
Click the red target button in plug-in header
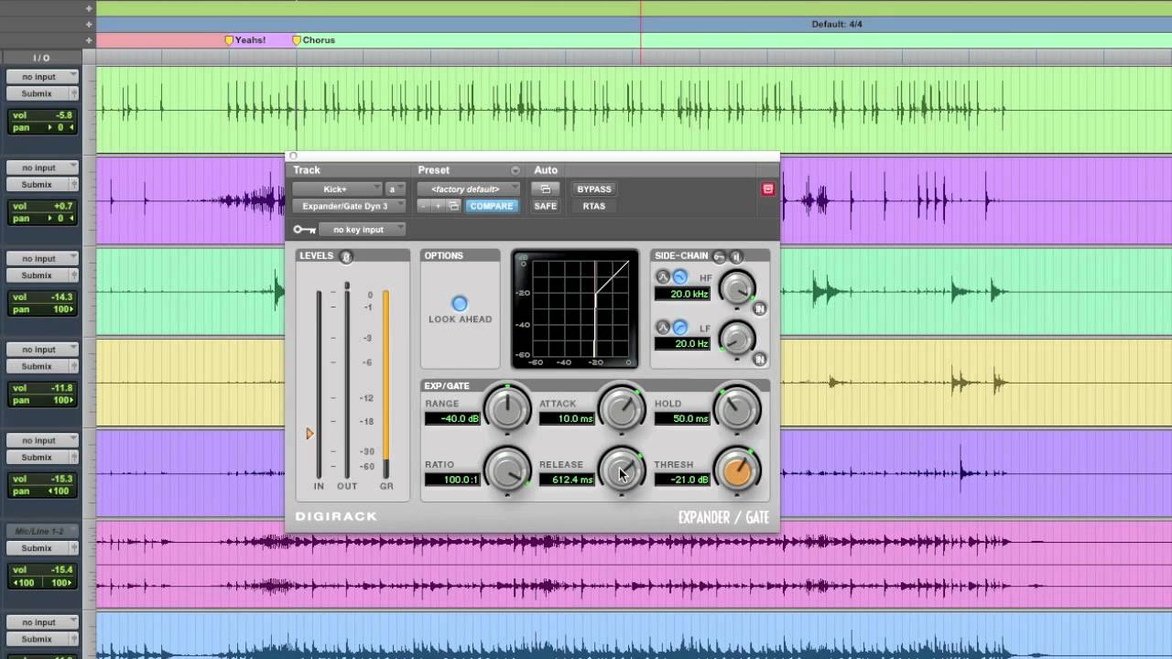[x=767, y=189]
